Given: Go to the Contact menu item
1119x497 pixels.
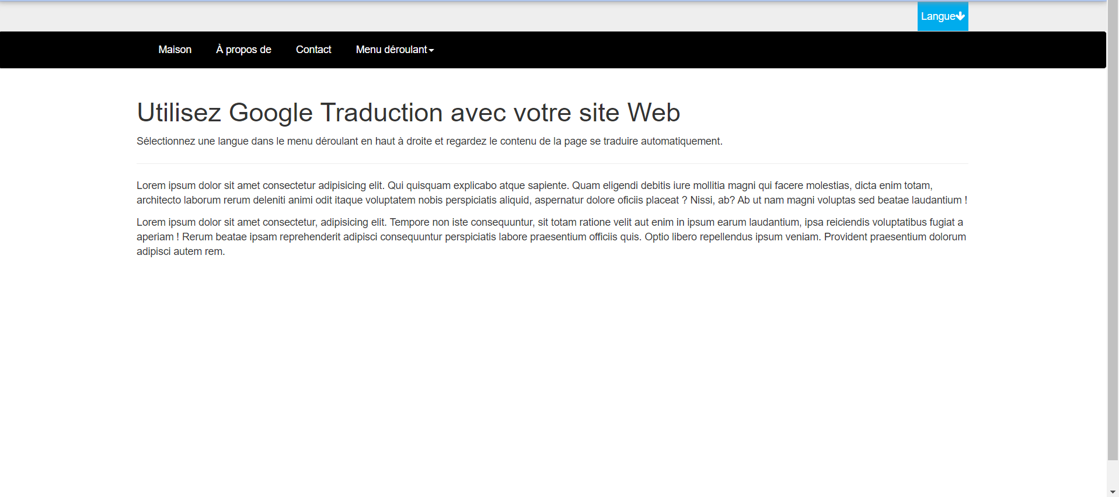Looking at the screenshot, I should tap(313, 50).
